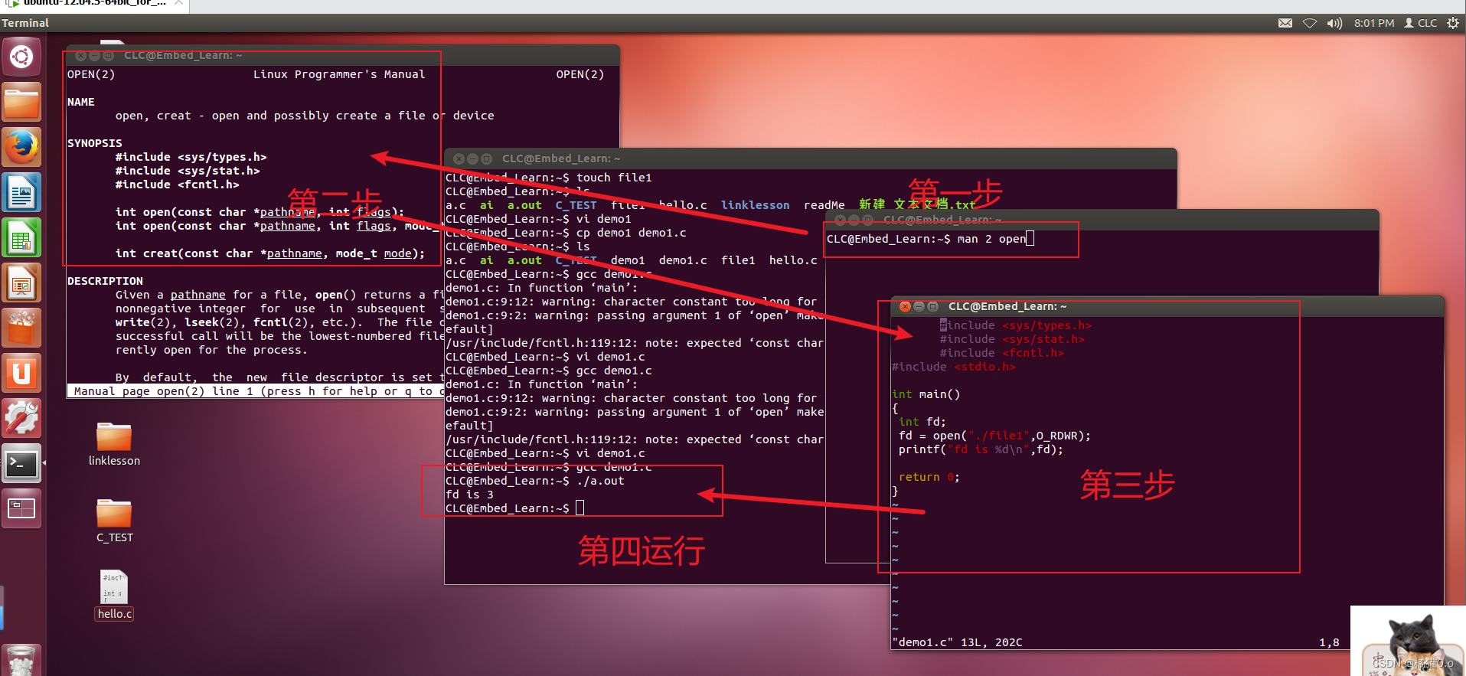Click the 'fd is 3' output line

469,495
